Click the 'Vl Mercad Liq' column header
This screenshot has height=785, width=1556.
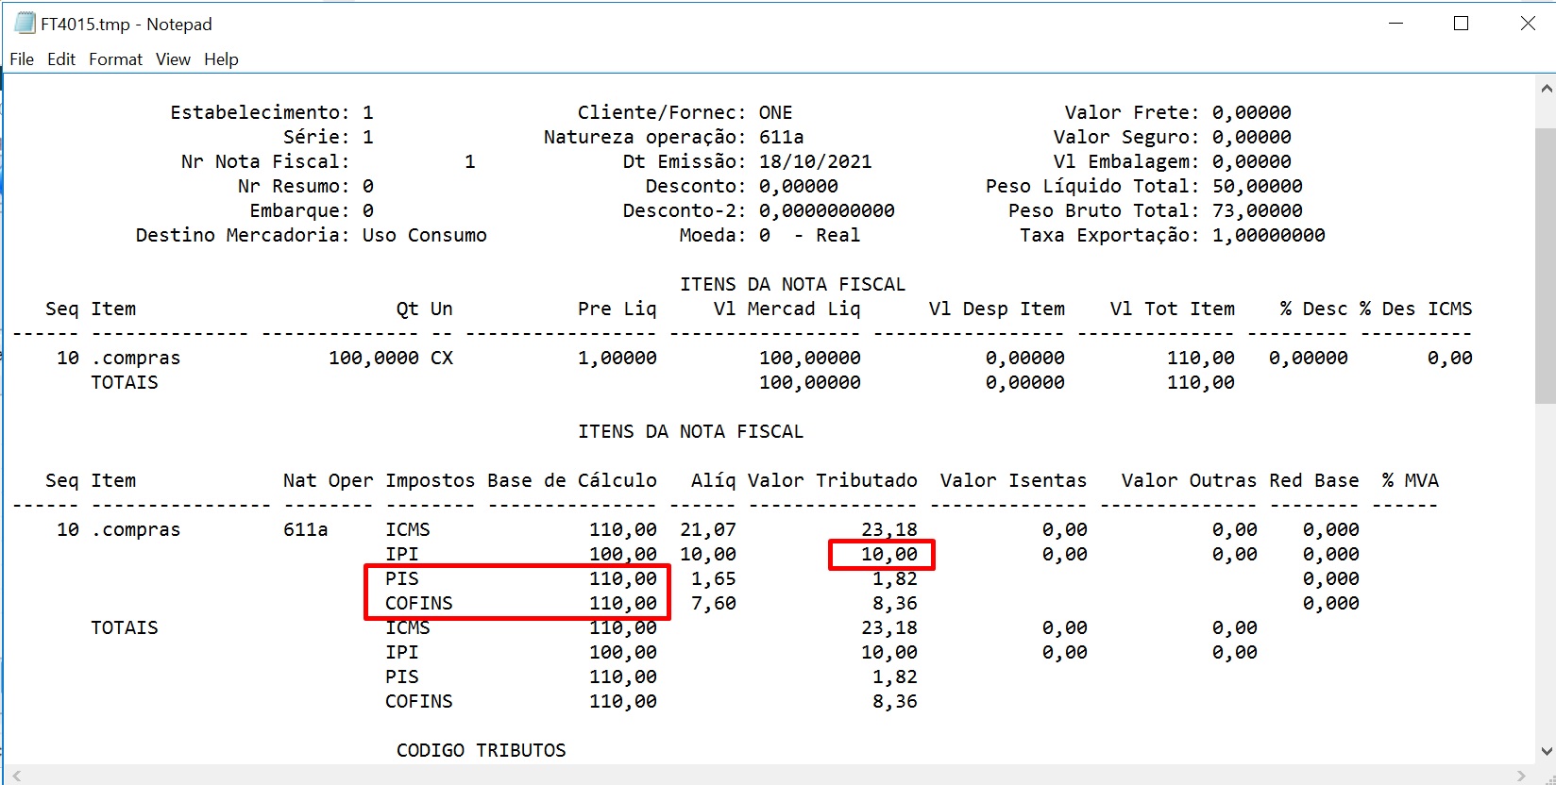[786, 309]
